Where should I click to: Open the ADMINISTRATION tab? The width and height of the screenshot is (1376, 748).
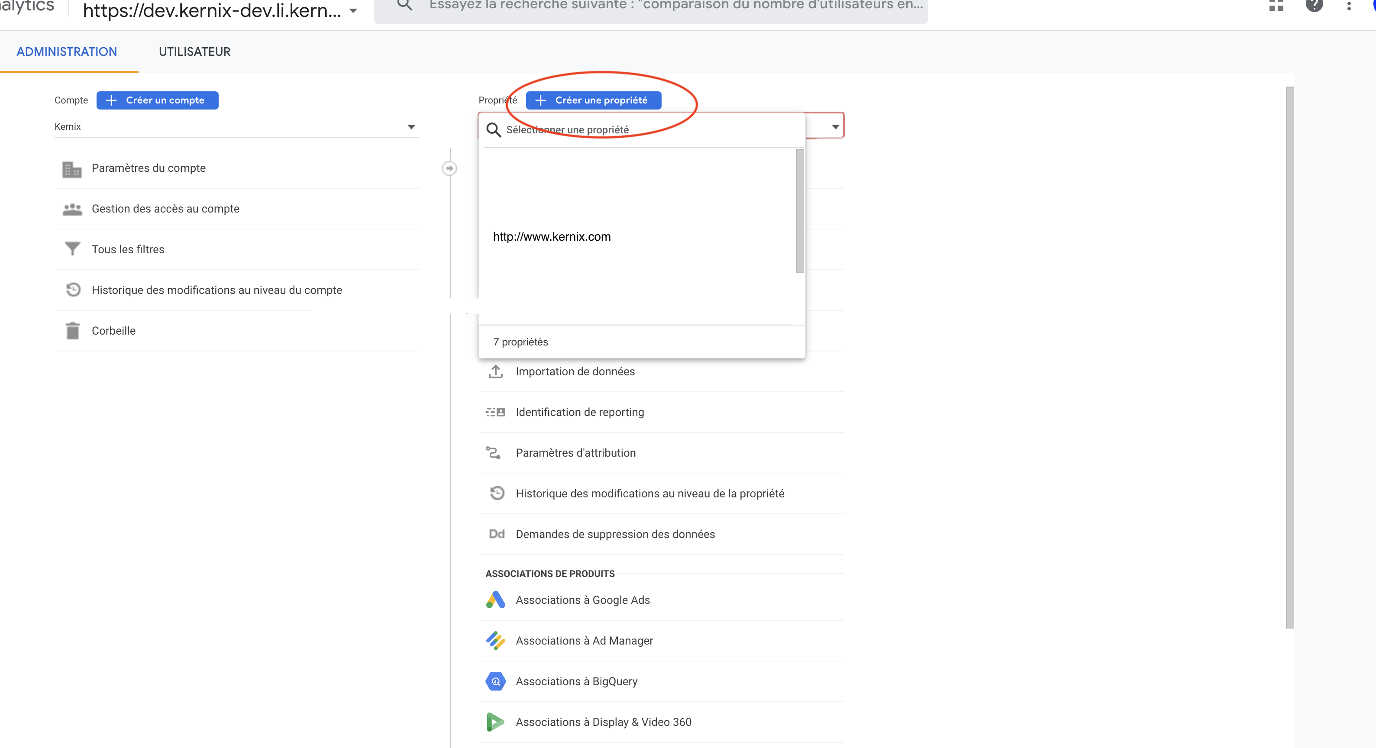pyautogui.click(x=67, y=52)
